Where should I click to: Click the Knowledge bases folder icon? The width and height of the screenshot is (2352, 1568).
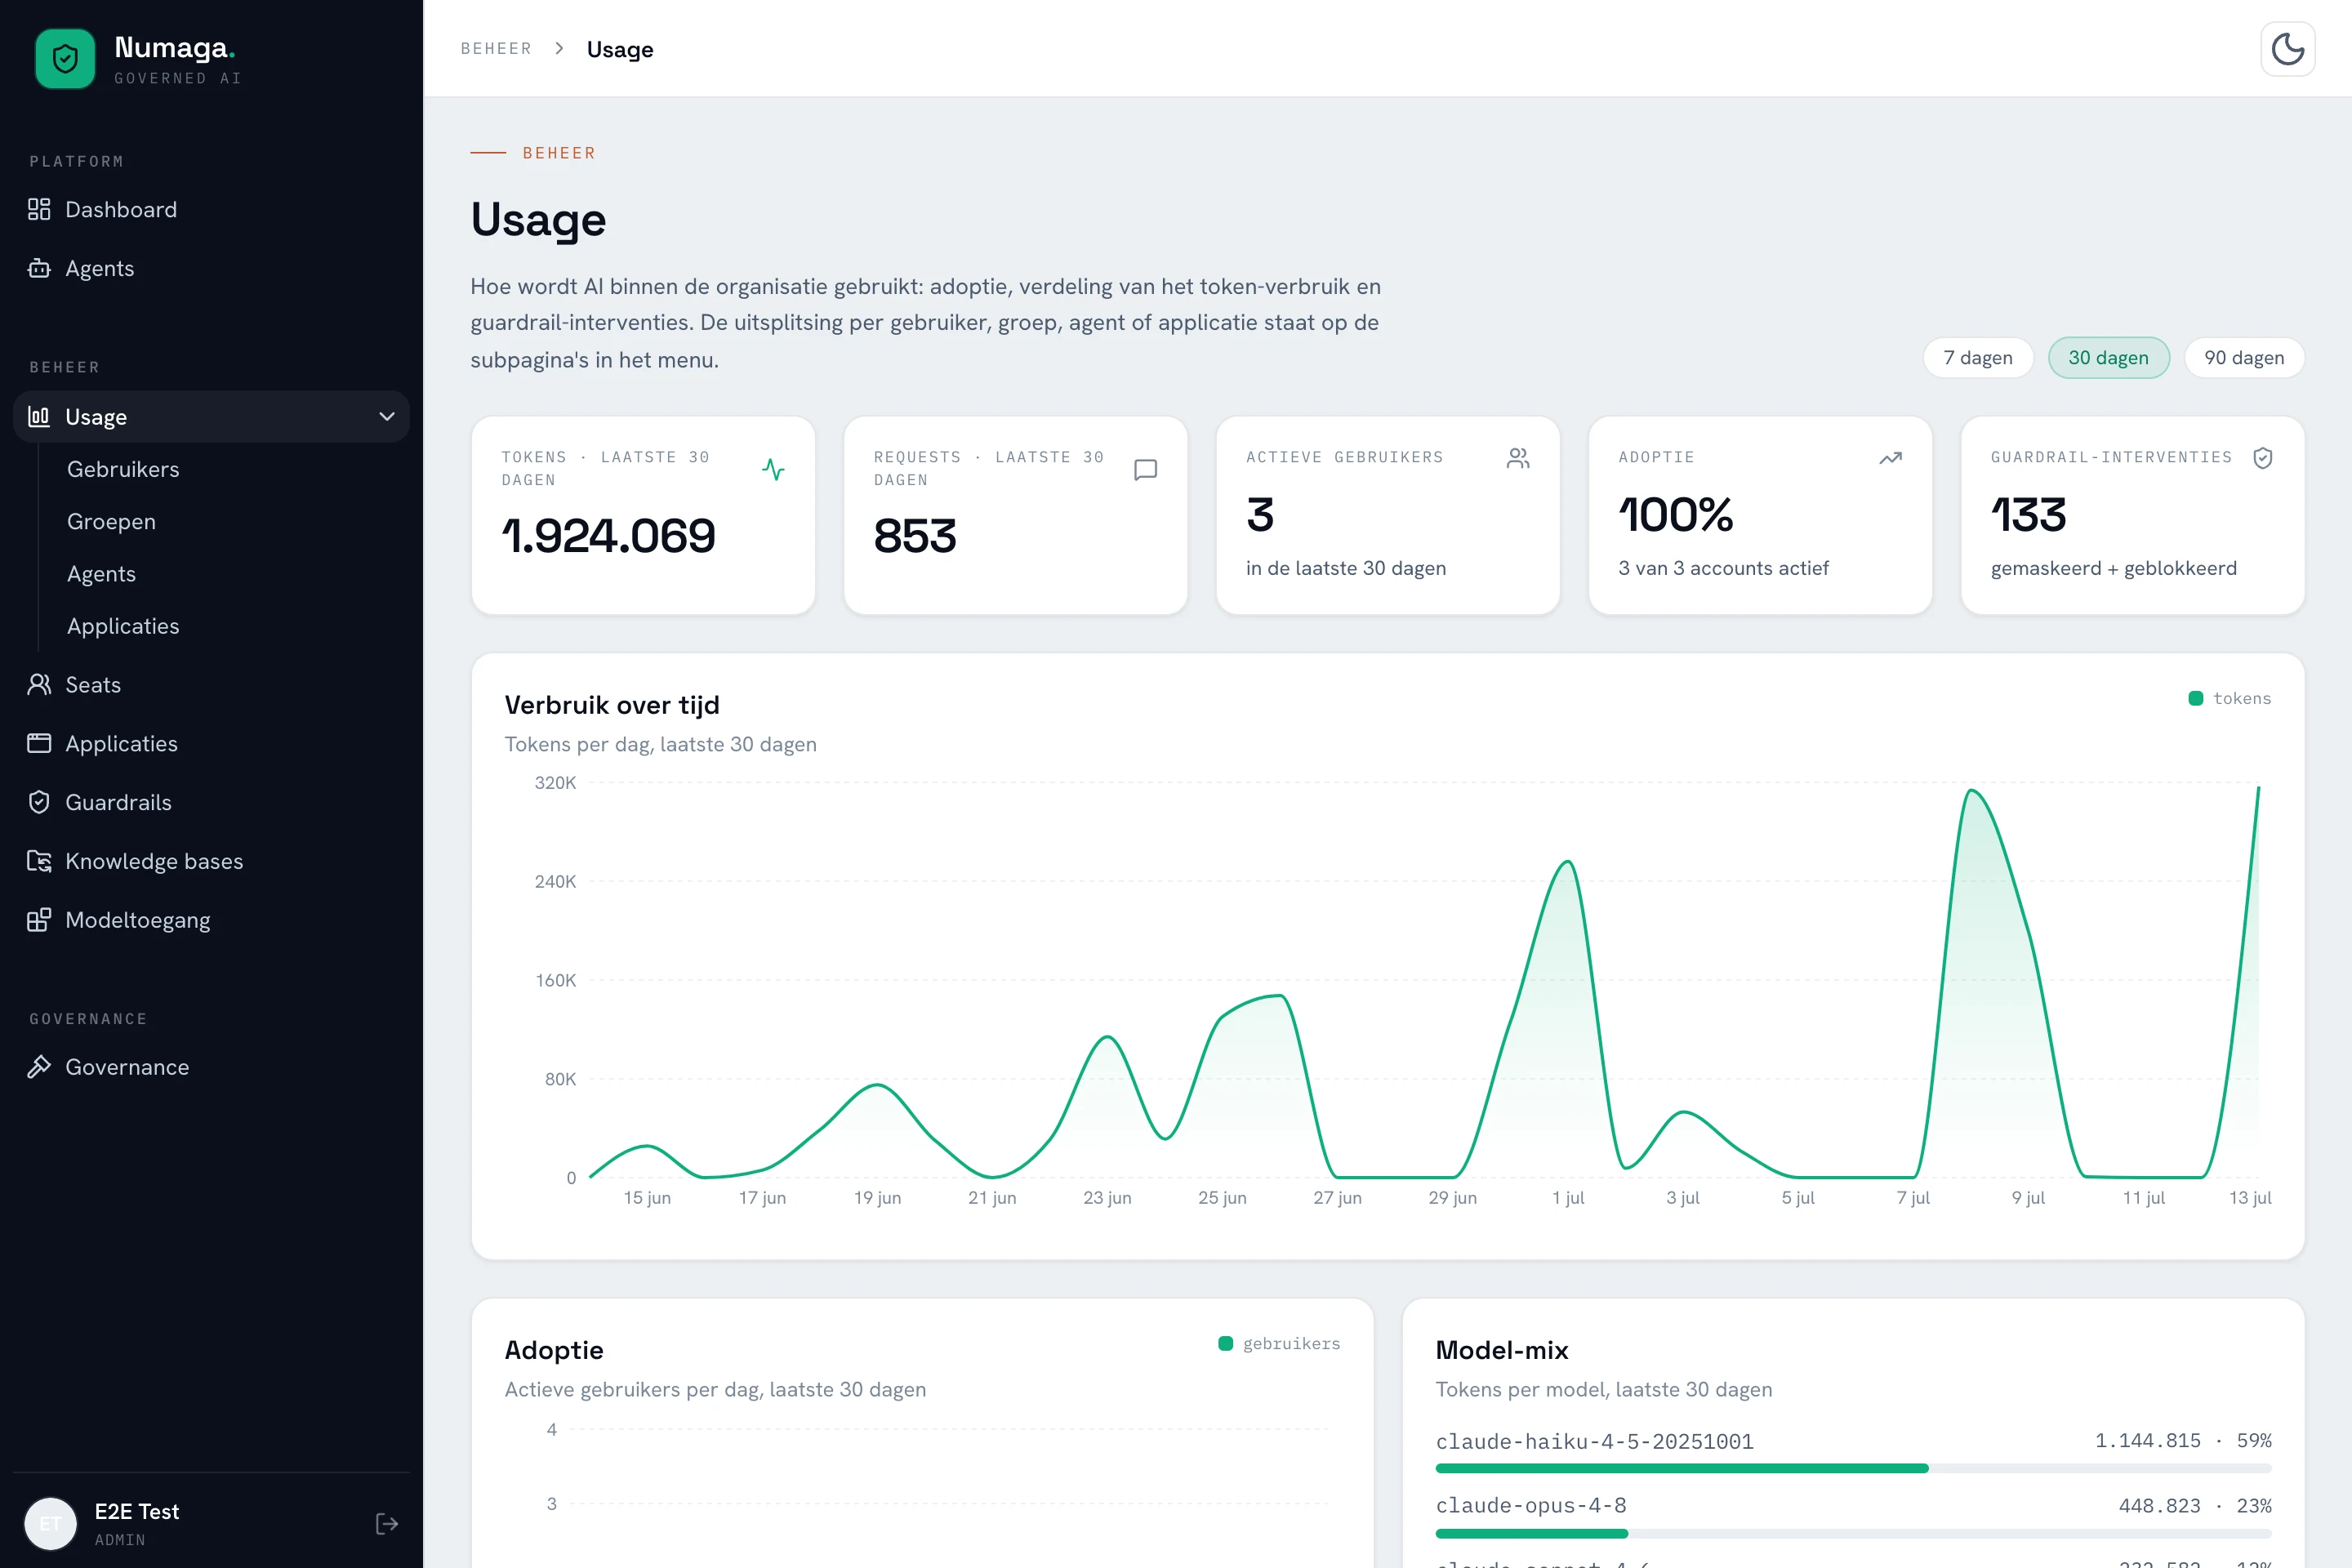click(x=39, y=861)
